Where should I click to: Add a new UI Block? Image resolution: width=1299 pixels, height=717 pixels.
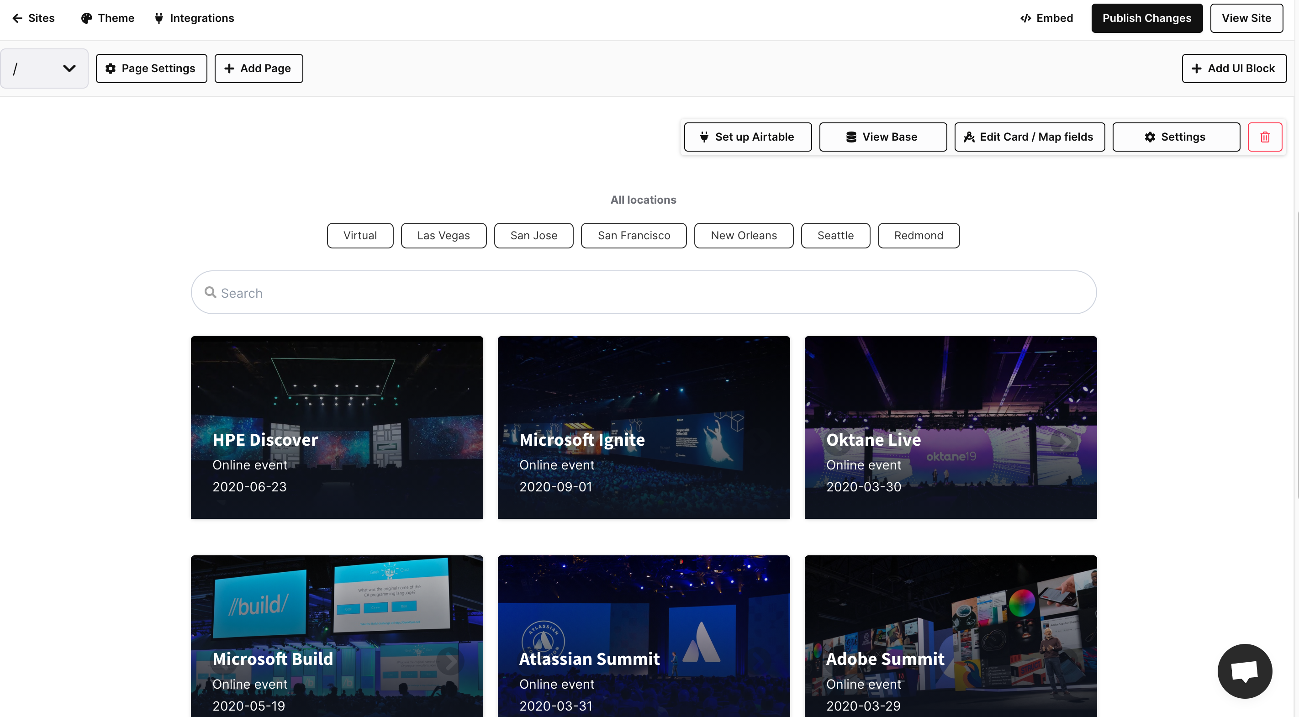(x=1235, y=68)
